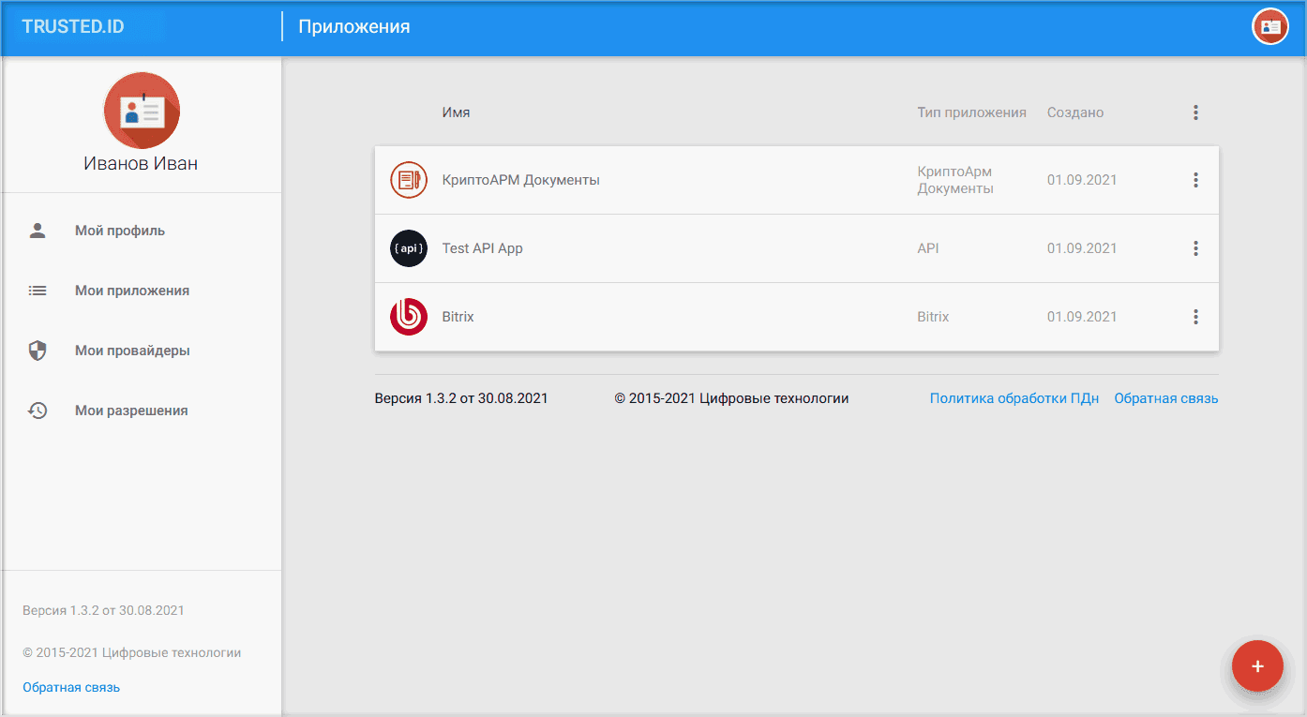The image size is (1307, 717).
Task: Open the Политика обработки ПДн link
Action: pos(1014,398)
